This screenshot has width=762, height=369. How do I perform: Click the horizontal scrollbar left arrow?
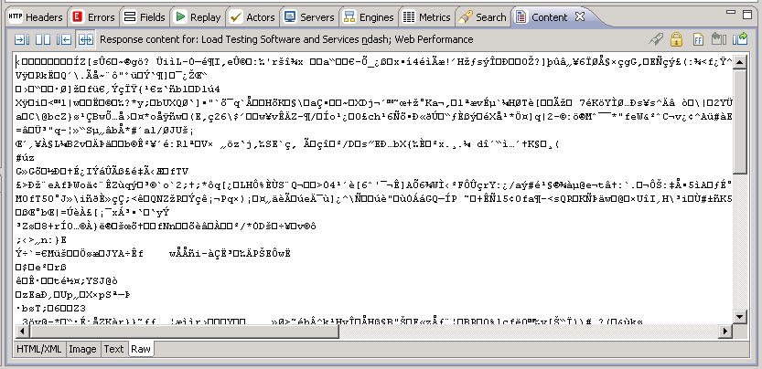coord(22,332)
